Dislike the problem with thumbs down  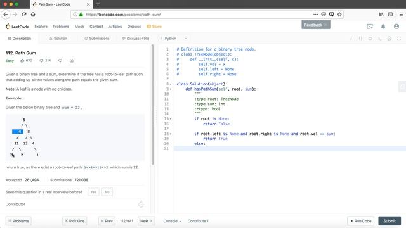click(x=41, y=61)
